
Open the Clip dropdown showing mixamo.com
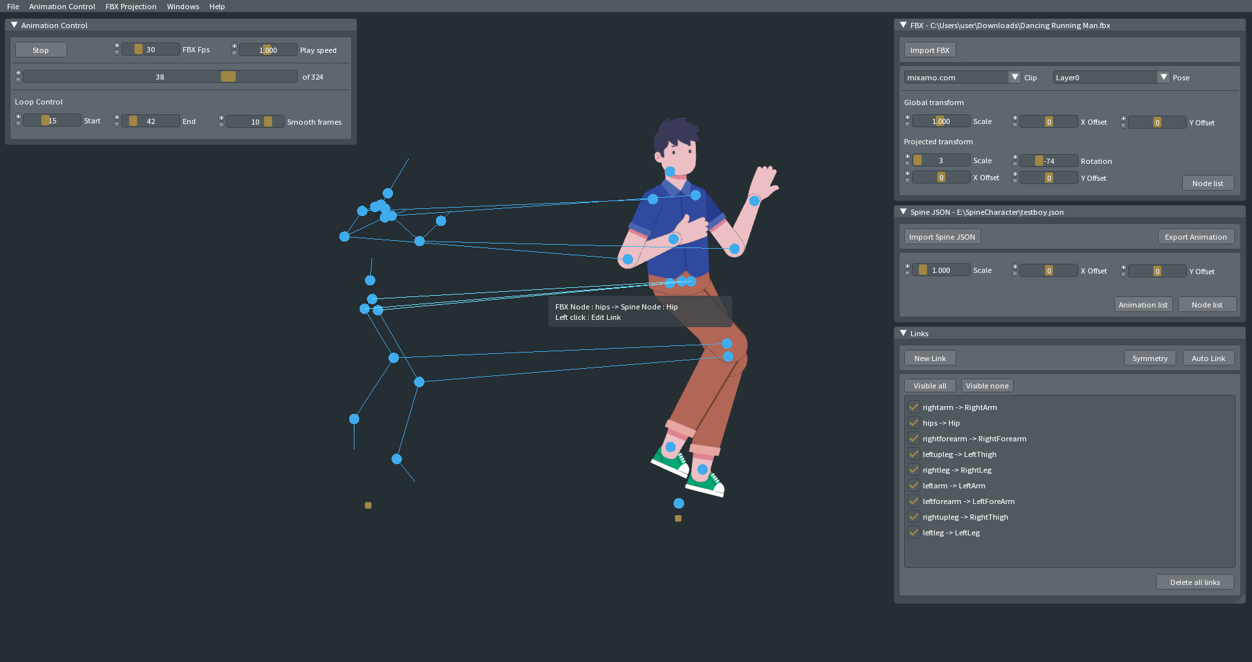tap(1014, 77)
